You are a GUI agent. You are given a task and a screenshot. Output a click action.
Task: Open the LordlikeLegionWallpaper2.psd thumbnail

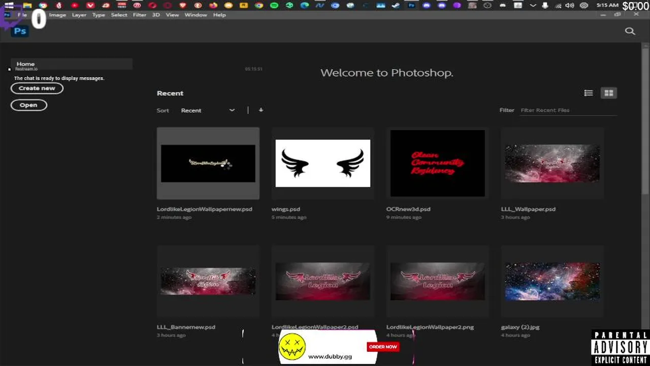[323, 281]
